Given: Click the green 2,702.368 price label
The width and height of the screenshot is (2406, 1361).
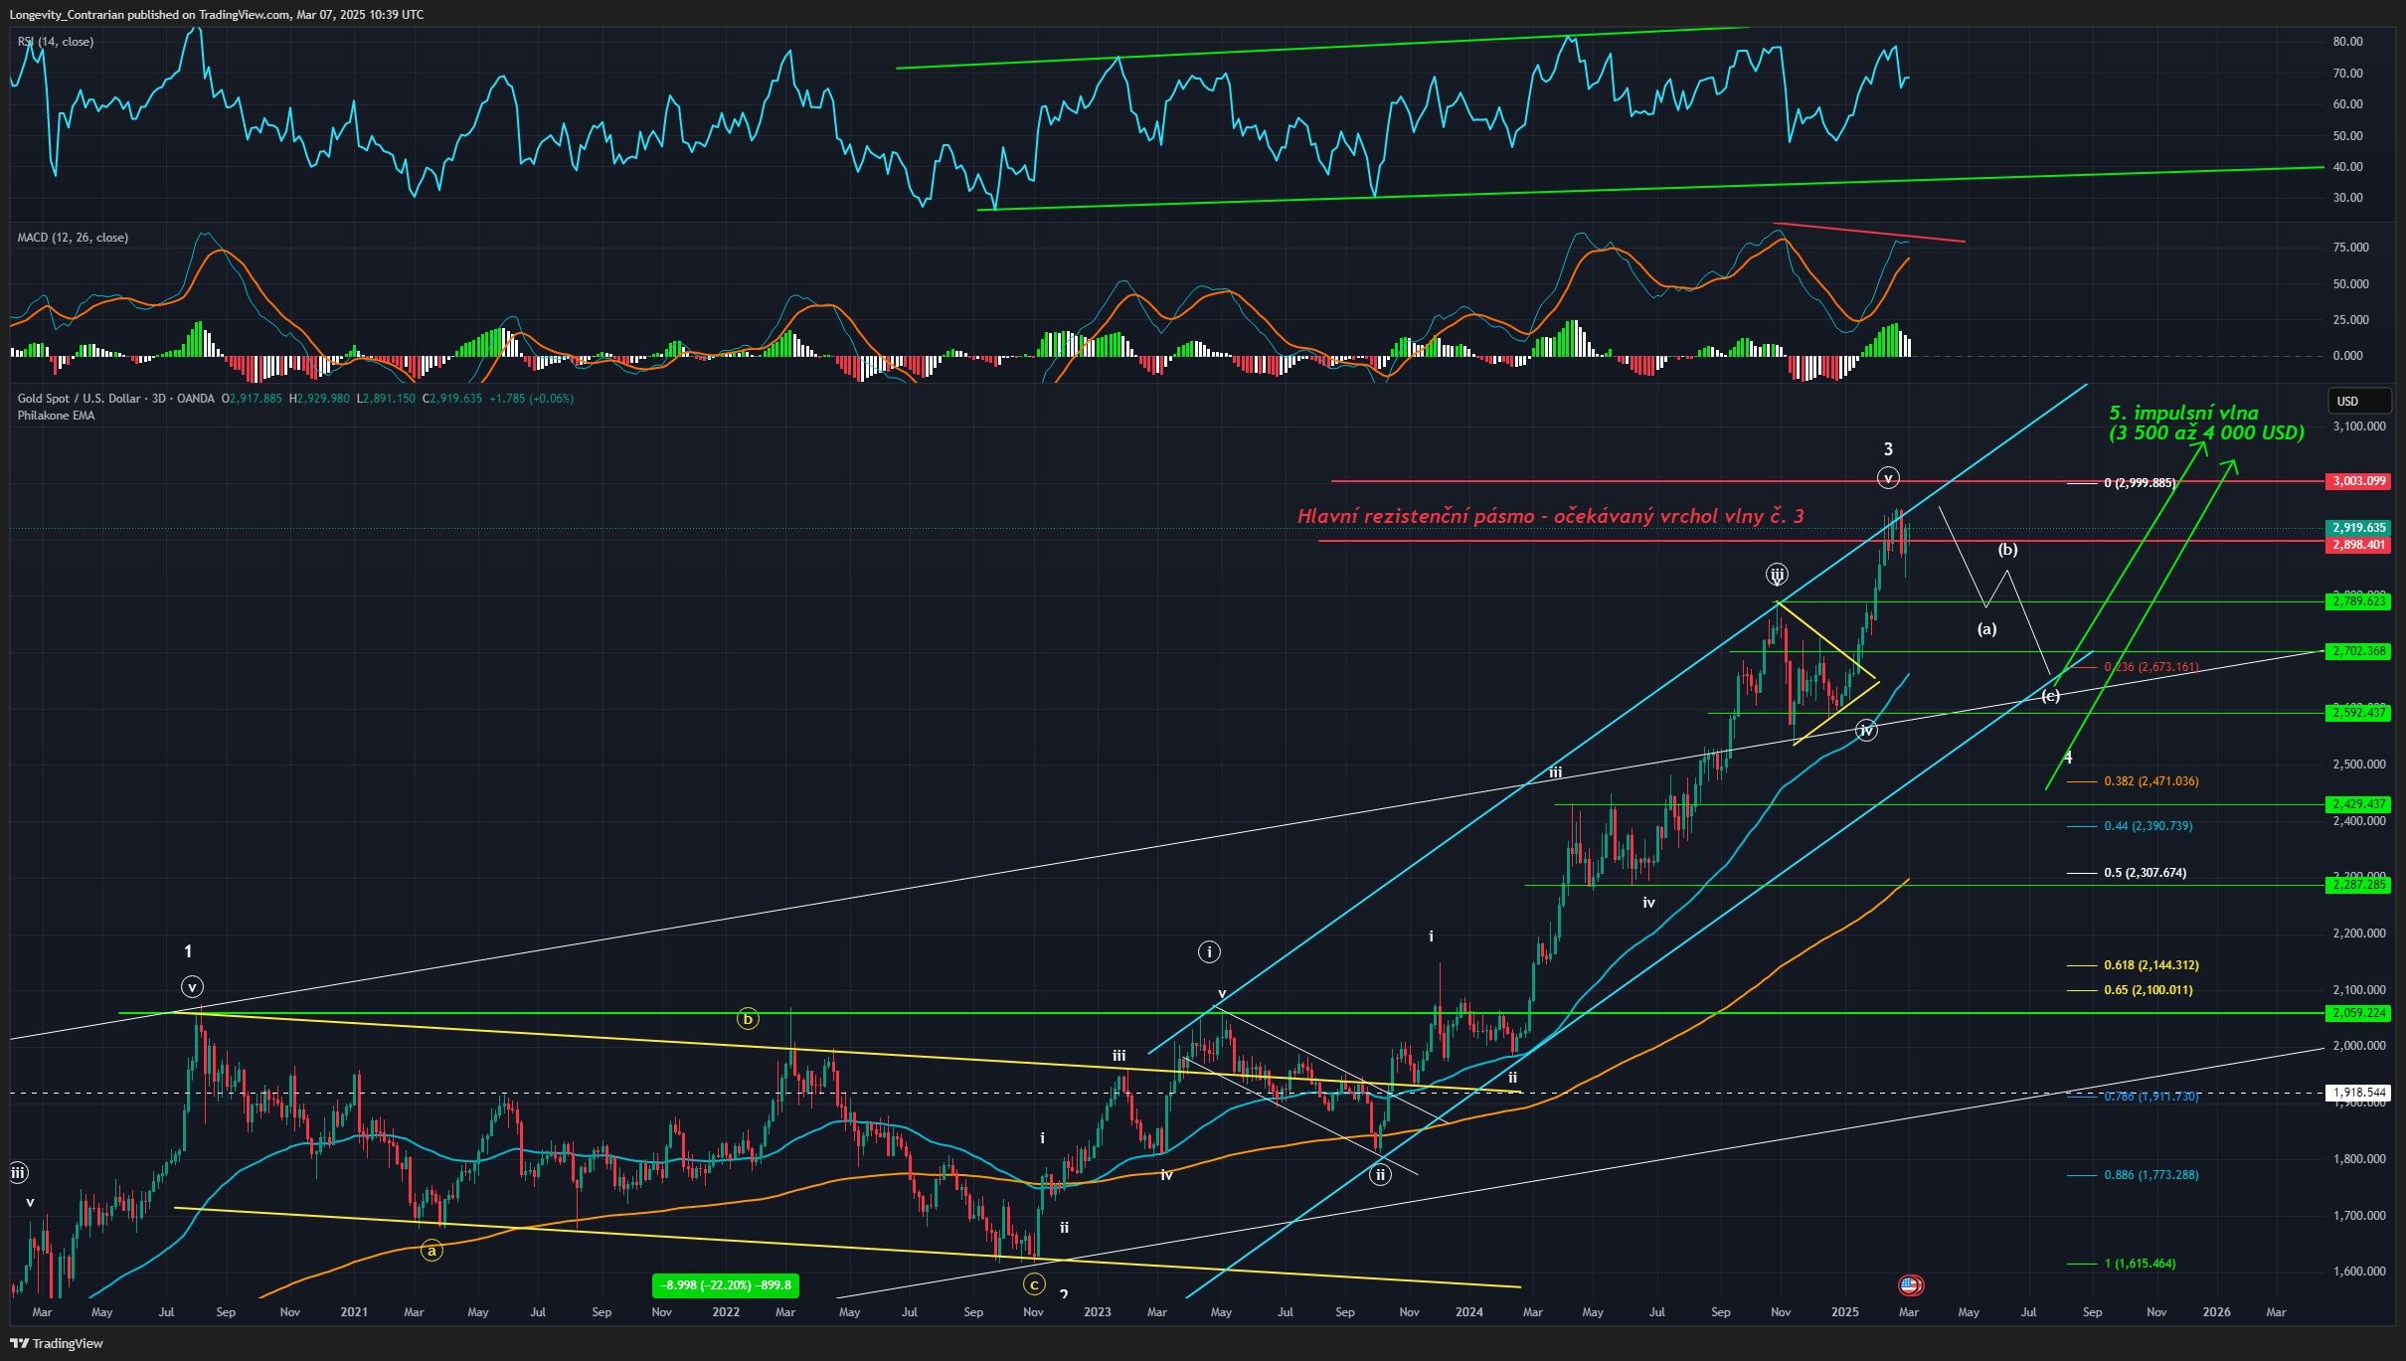Looking at the screenshot, I should coord(2359,651).
